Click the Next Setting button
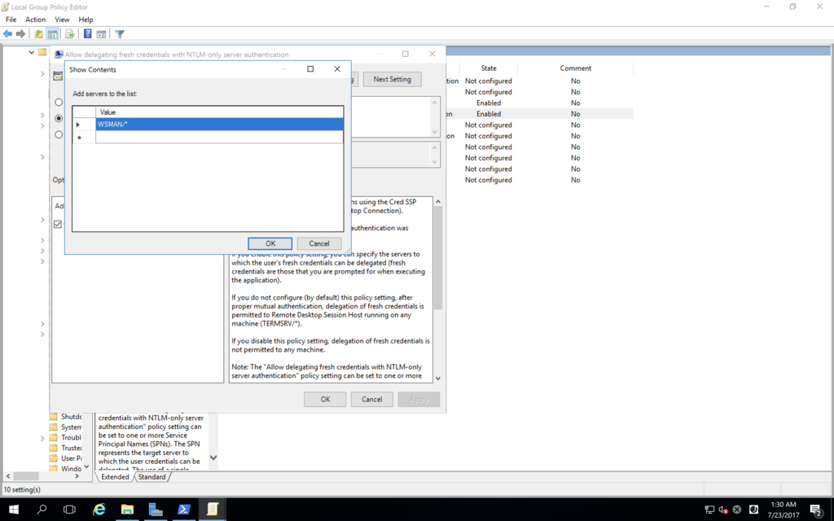The width and height of the screenshot is (834, 521). click(x=392, y=79)
